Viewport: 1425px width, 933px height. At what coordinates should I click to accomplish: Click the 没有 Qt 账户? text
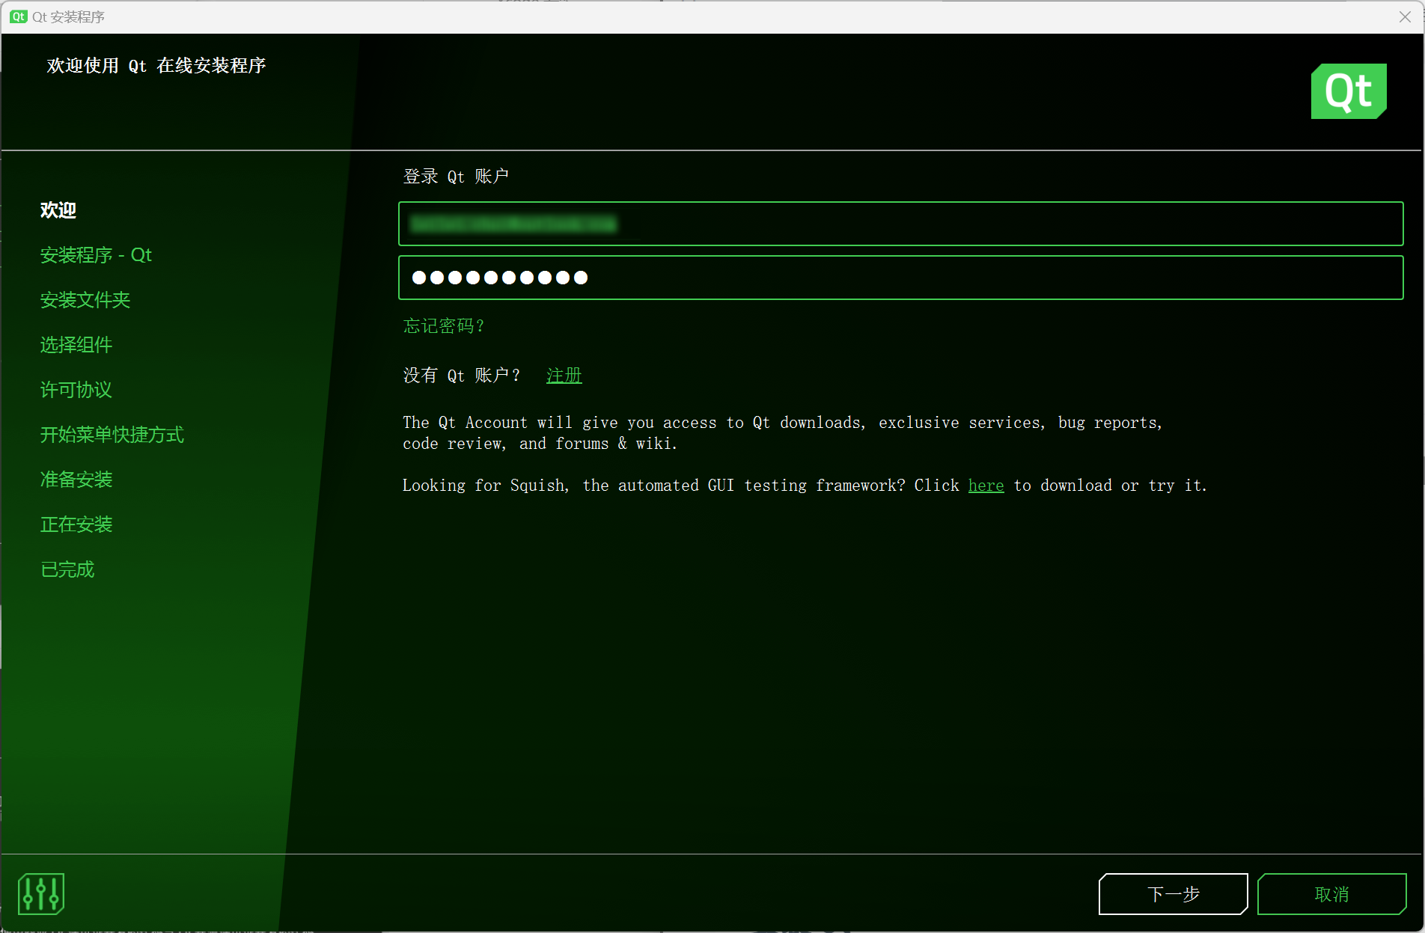click(x=461, y=376)
